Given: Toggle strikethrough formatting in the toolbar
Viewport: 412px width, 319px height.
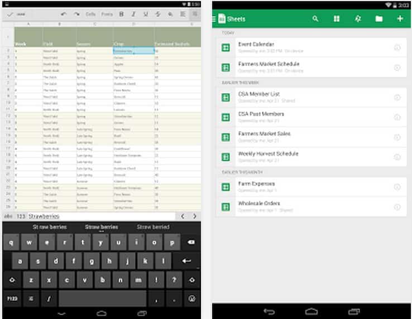Looking at the screenshot, I should (x=158, y=14).
